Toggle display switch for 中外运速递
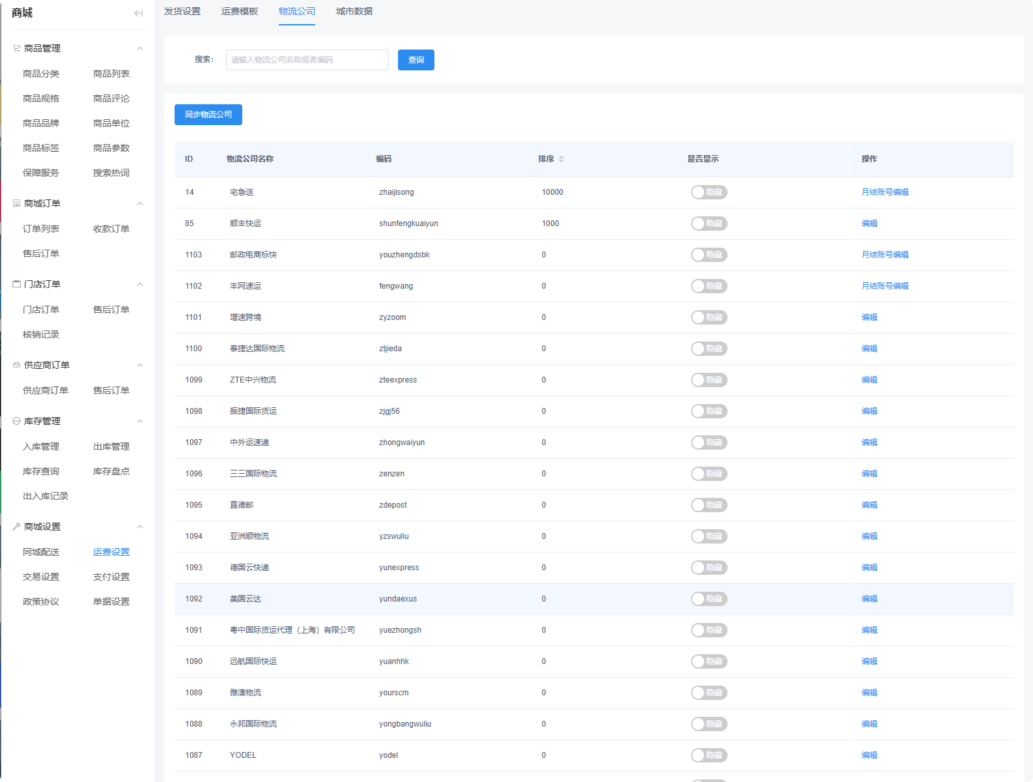1033x782 pixels. coord(709,442)
